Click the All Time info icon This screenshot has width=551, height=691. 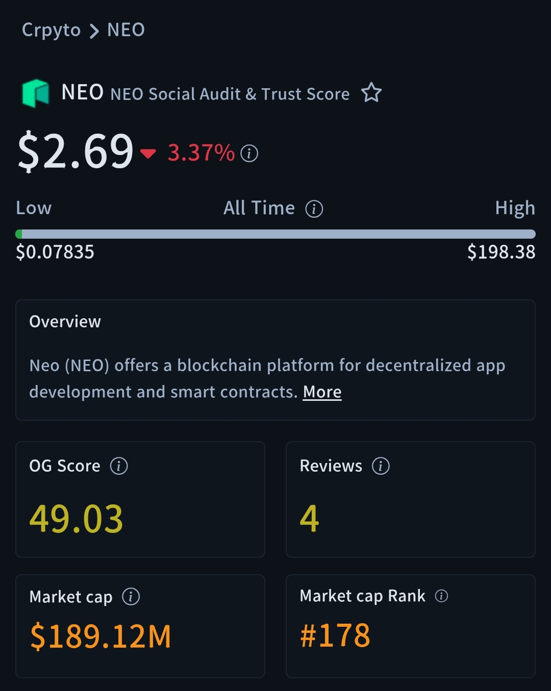tap(314, 209)
